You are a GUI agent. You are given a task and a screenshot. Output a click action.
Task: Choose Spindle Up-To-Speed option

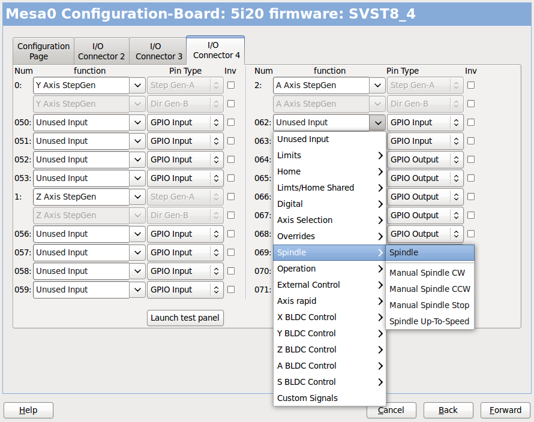(429, 321)
